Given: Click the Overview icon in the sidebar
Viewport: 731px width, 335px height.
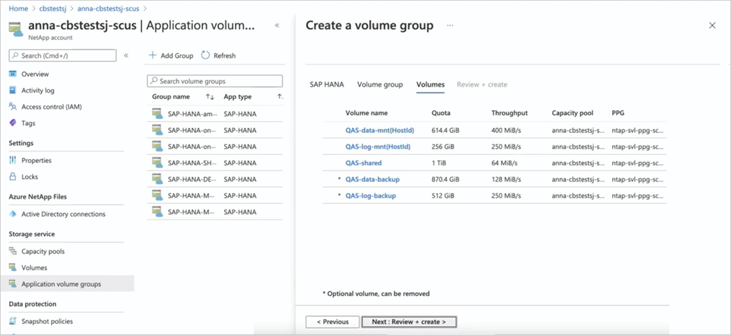Looking at the screenshot, I should pos(13,74).
